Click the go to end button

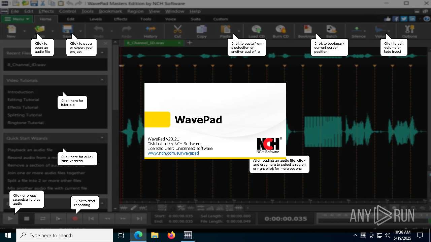pos(139,218)
